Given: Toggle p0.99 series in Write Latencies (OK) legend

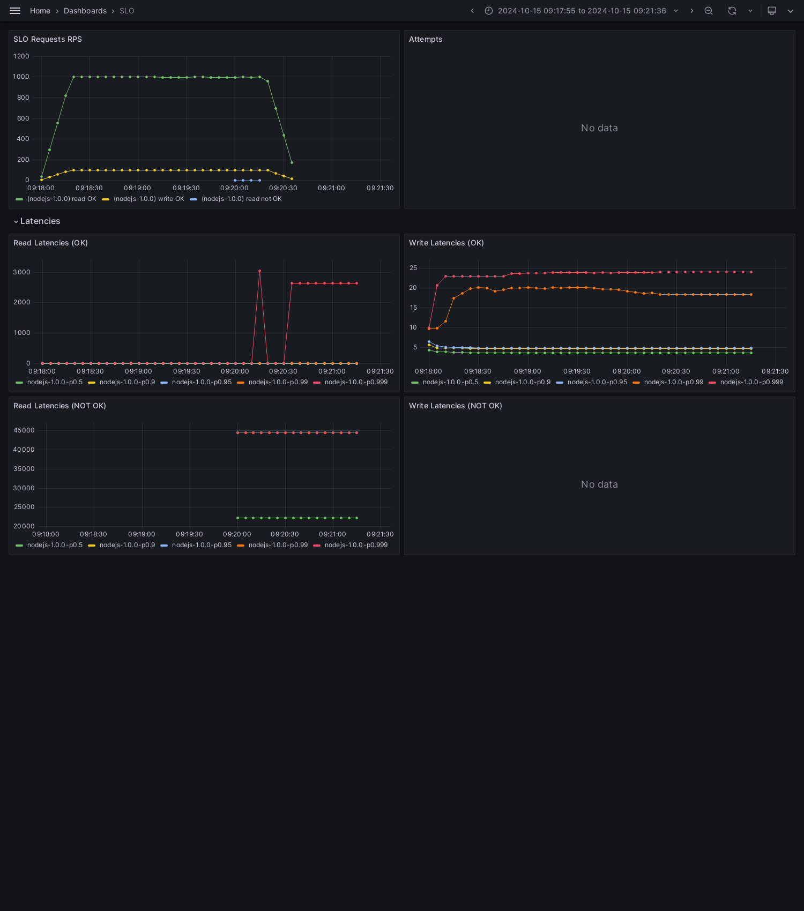Looking at the screenshot, I should pos(674,382).
